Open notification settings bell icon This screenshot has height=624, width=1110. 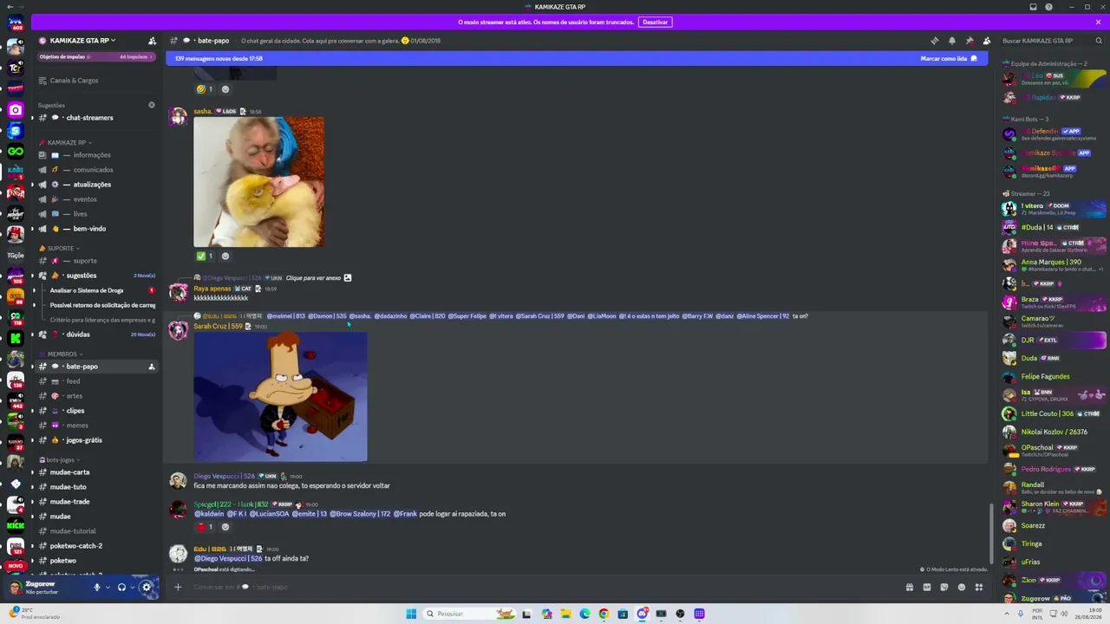point(951,41)
